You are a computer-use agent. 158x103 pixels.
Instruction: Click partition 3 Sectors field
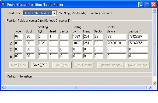(x=138, y=49)
